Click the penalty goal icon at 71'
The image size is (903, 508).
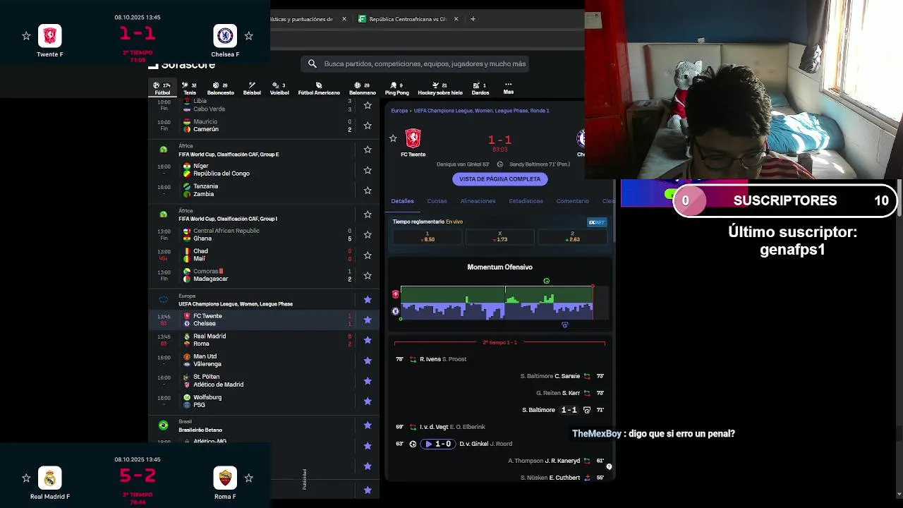587,410
